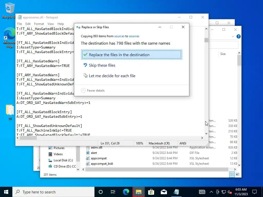Open the notification center icon
The image size is (263, 197).
tap(255, 192)
